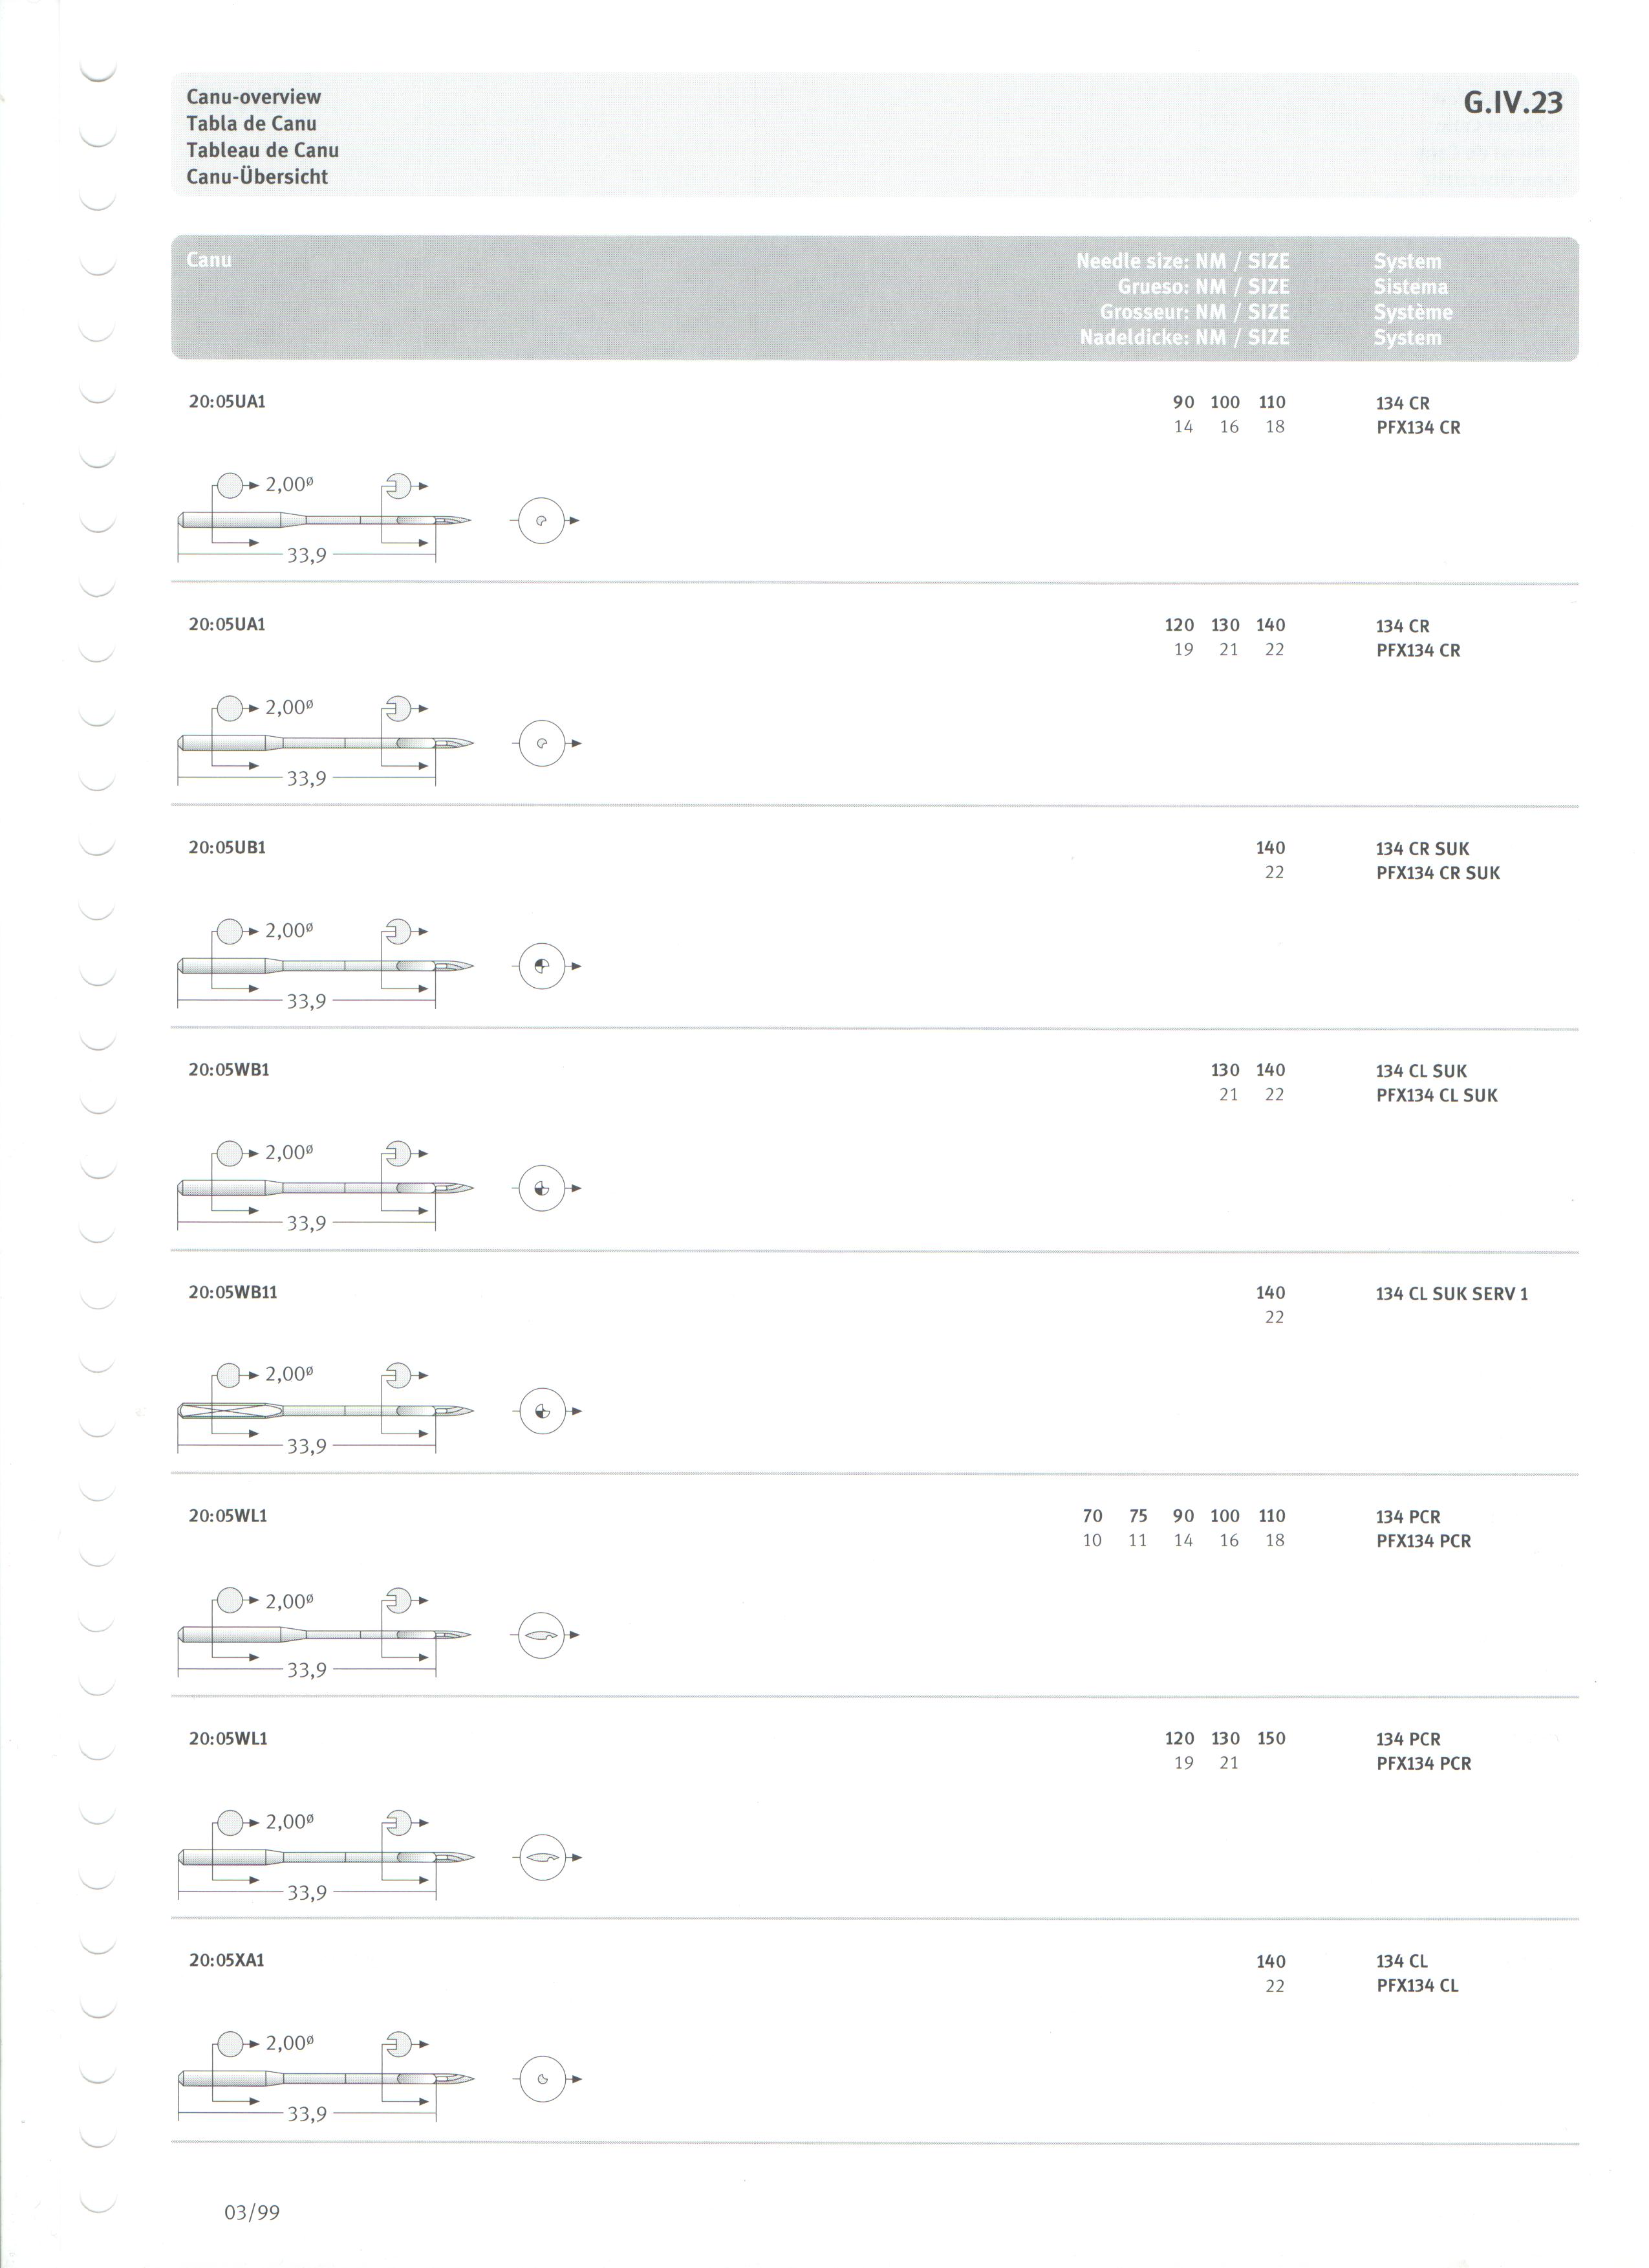
Task: Select the 20:05UB1 canu code
Action: [x=227, y=847]
